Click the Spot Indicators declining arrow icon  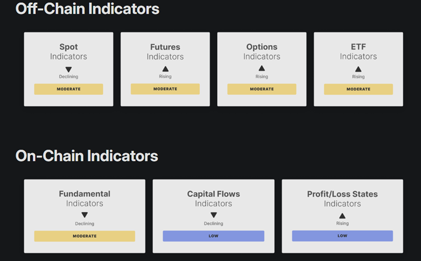68,69
